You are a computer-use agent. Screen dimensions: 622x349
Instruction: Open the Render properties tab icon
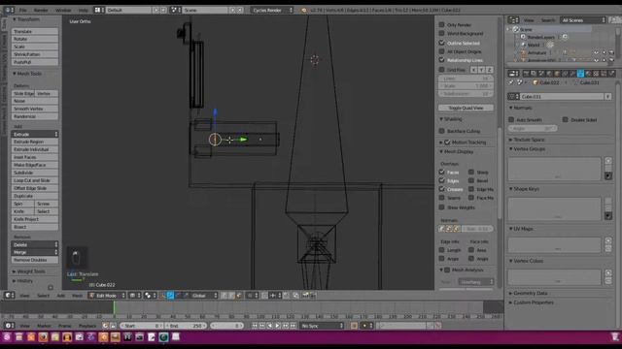point(526,74)
